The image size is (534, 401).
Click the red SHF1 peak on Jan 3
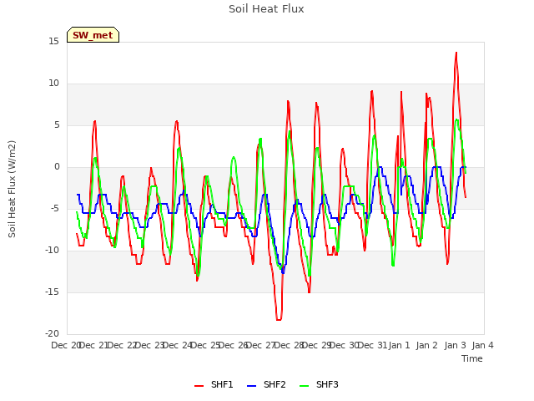pos(456,53)
